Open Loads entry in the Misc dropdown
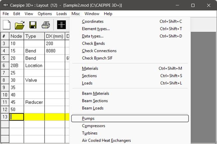The height and width of the screenshot is (144, 217). [x=130, y=83]
